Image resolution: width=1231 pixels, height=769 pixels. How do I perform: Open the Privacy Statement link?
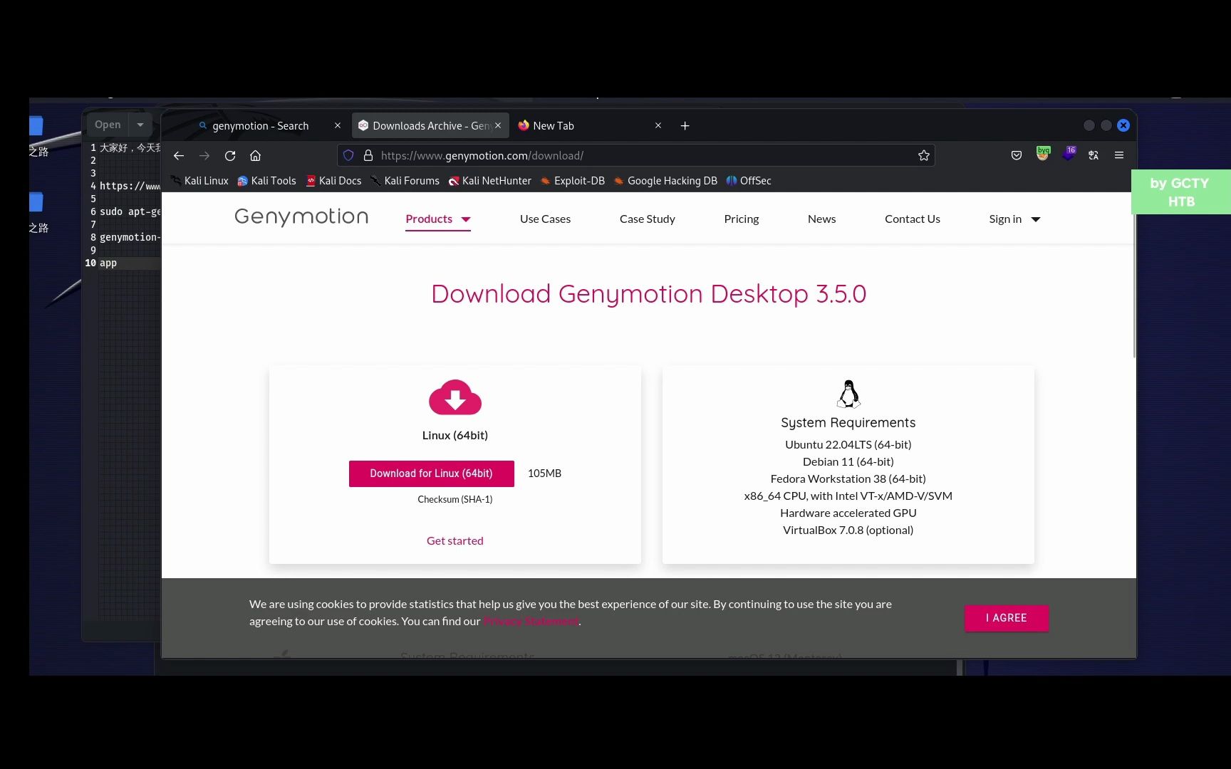click(531, 622)
